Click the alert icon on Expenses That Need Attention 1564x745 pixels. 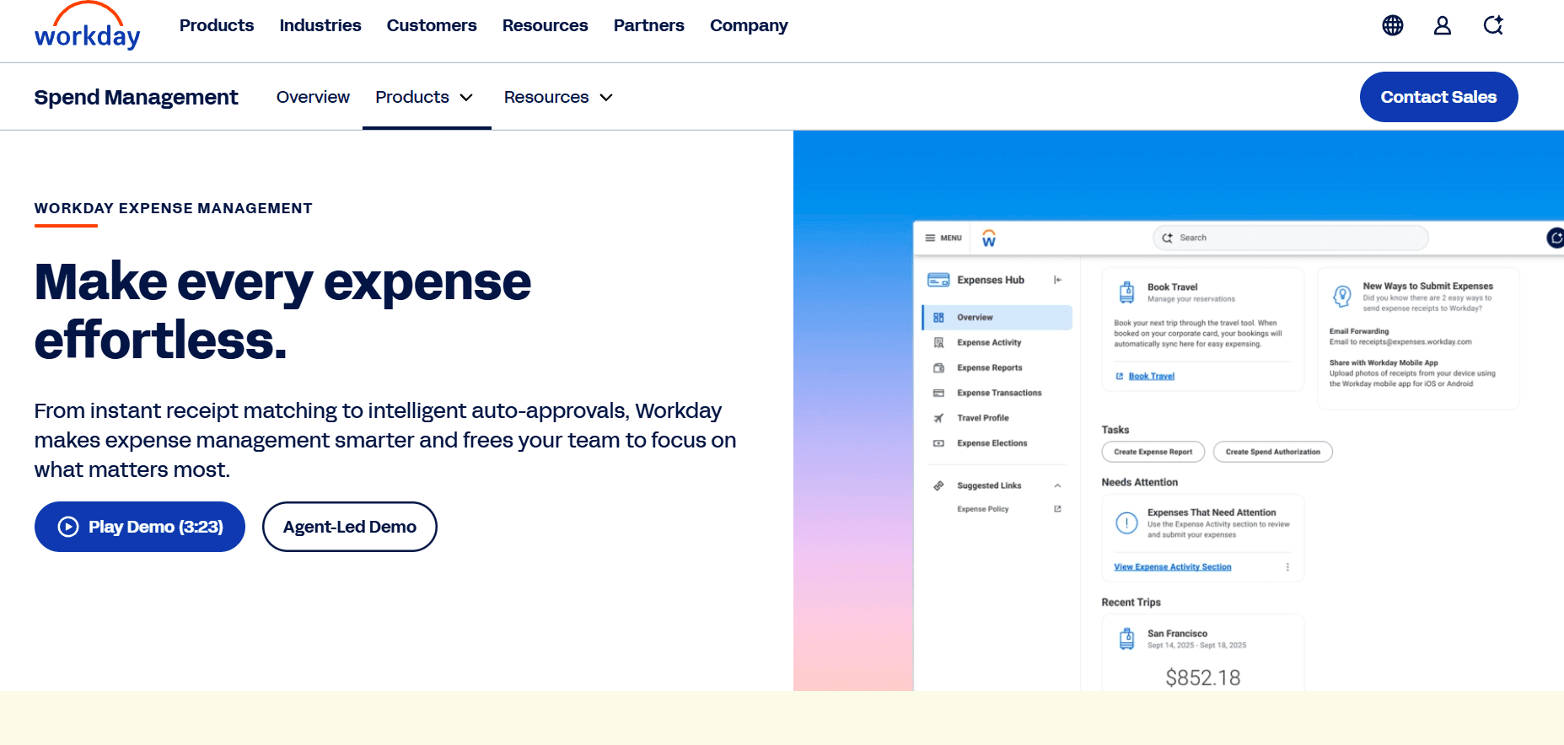pyautogui.click(x=1126, y=523)
